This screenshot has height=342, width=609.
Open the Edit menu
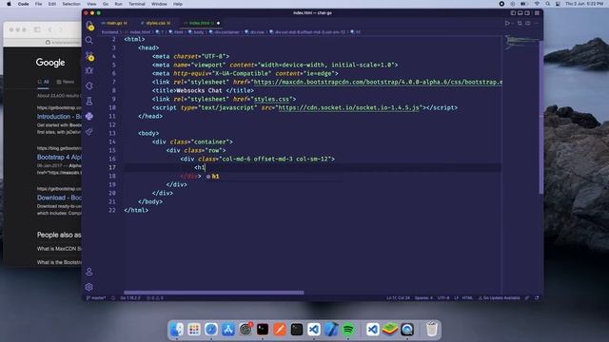(52, 4)
